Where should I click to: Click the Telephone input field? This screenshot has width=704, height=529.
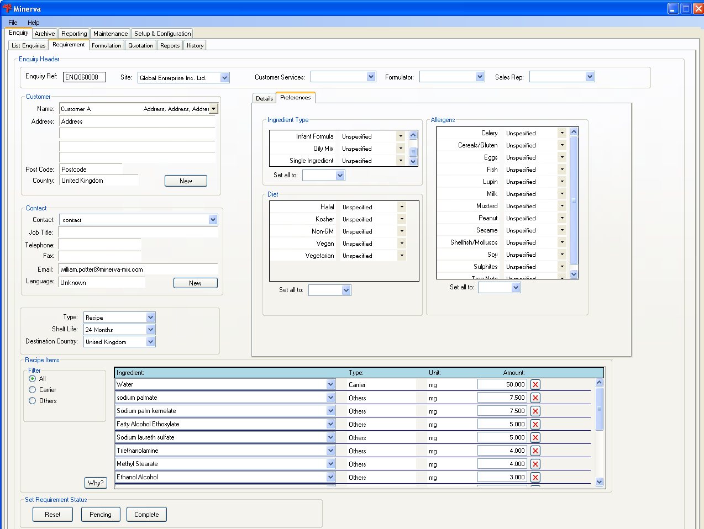(x=99, y=245)
